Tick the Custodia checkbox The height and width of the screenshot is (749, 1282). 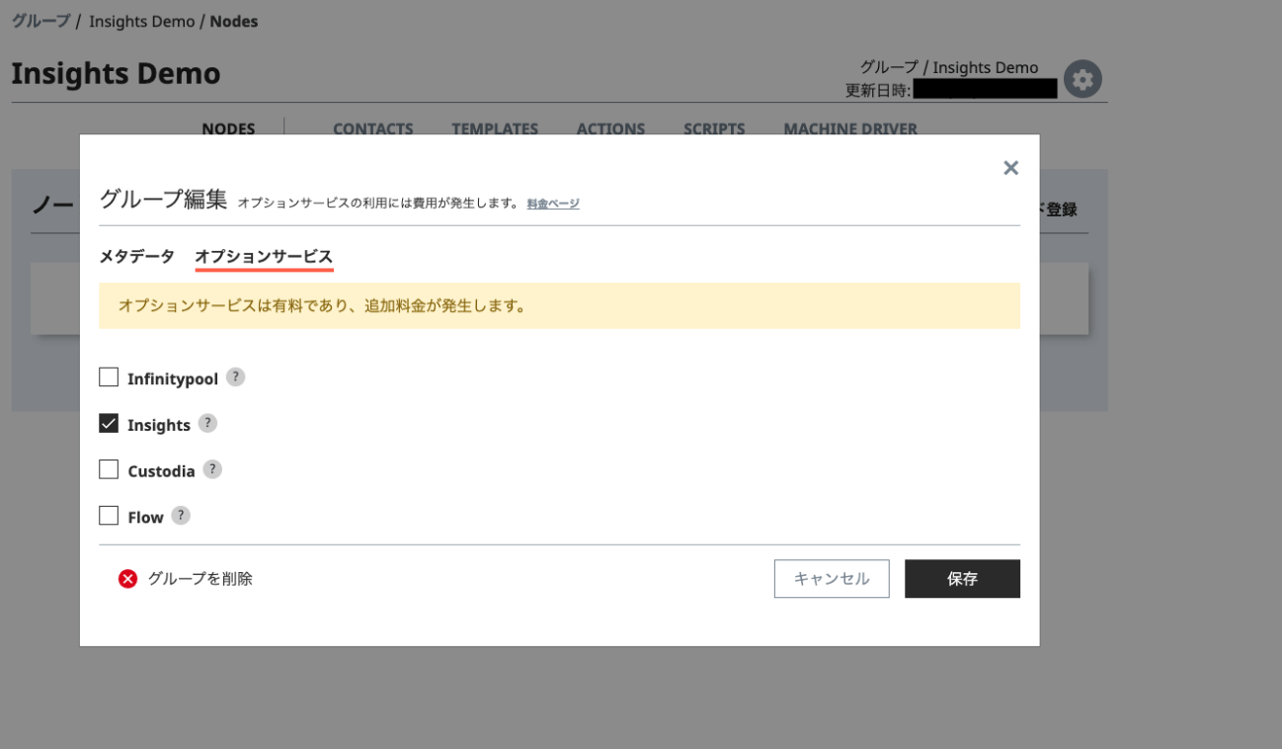109,470
